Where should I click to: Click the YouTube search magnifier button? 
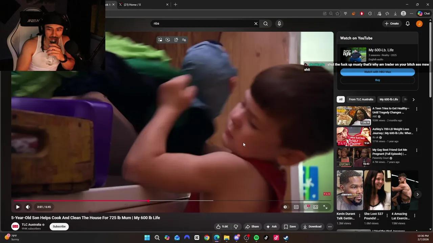pos(266,23)
